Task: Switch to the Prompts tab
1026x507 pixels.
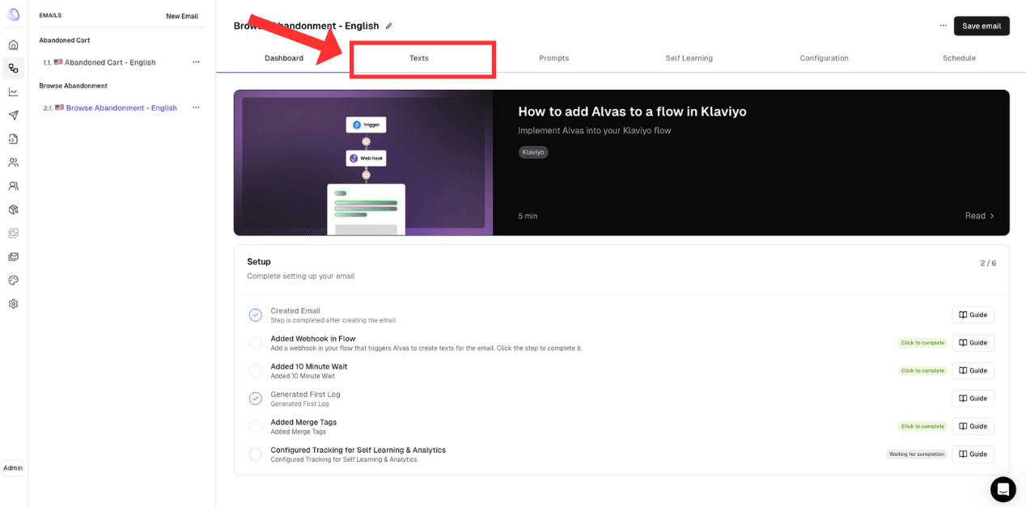Action: click(x=554, y=58)
